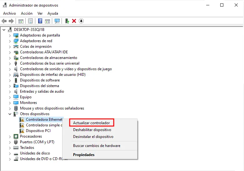Open the Archivo menu
Viewport: 244px width, 171px height.
9,13
